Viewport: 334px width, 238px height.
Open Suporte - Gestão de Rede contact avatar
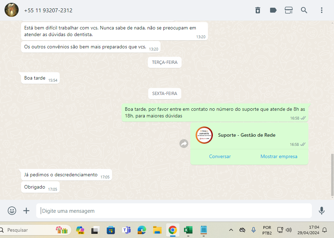[204, 135]
